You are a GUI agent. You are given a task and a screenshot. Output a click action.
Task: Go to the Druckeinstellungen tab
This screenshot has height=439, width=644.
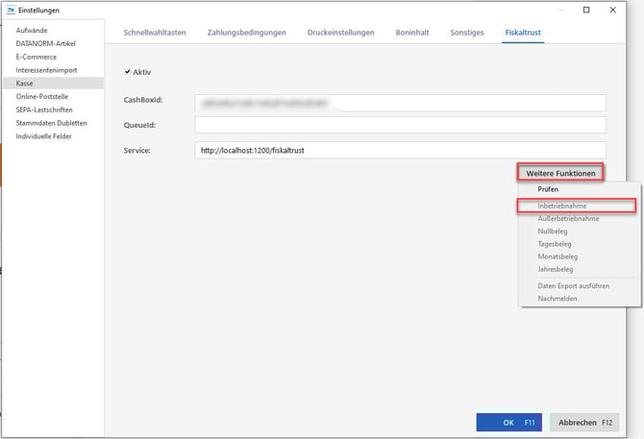(340, 33)
